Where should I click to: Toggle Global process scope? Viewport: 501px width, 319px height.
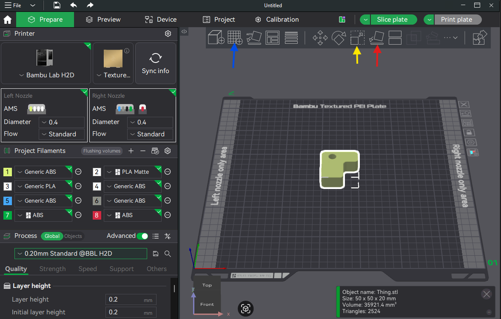[52, 236]
